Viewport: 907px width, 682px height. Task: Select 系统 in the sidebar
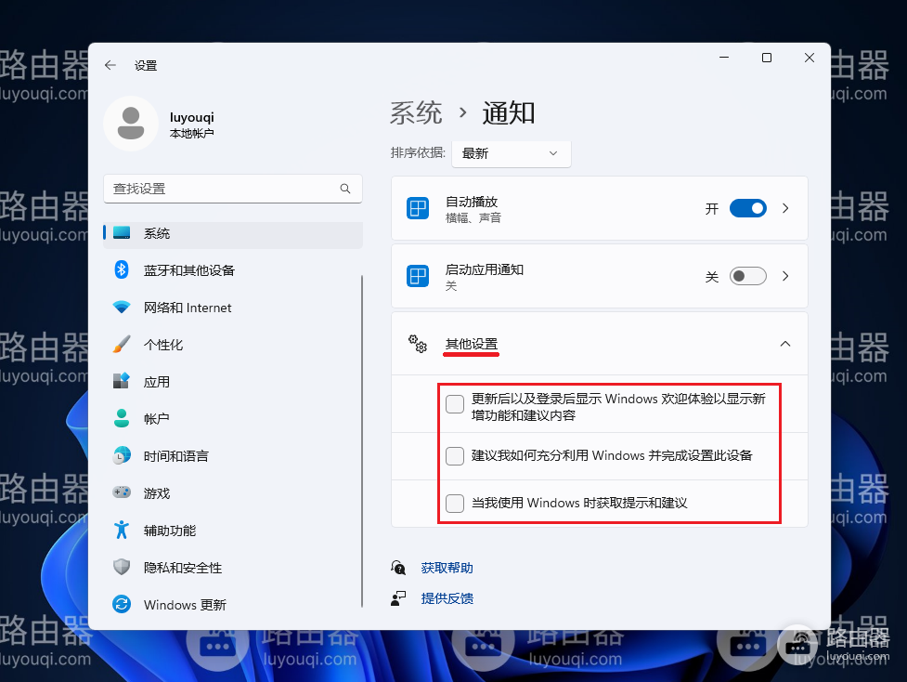233,233
